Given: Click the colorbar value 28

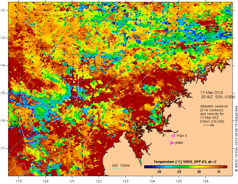Looking at the screenshot, I should point(159,172).
